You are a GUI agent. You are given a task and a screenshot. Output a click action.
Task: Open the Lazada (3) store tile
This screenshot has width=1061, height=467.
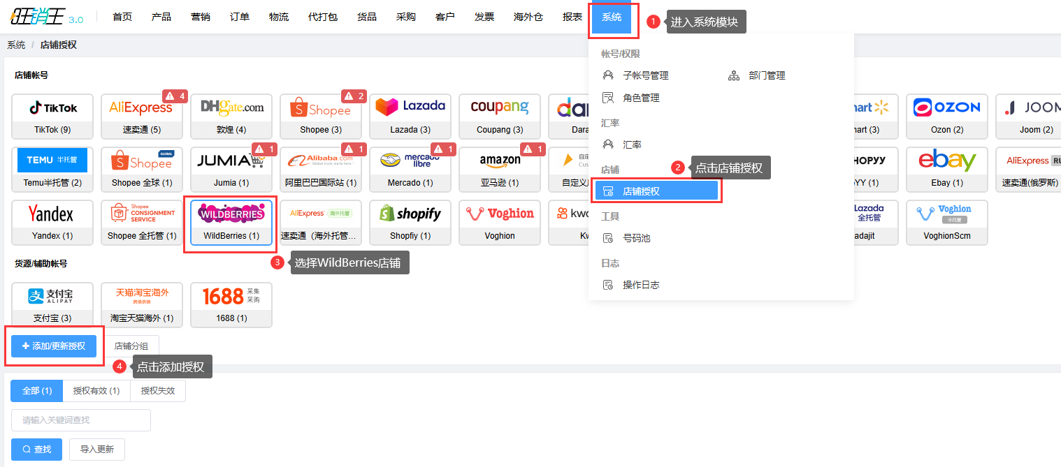click(x=410, y=116)
